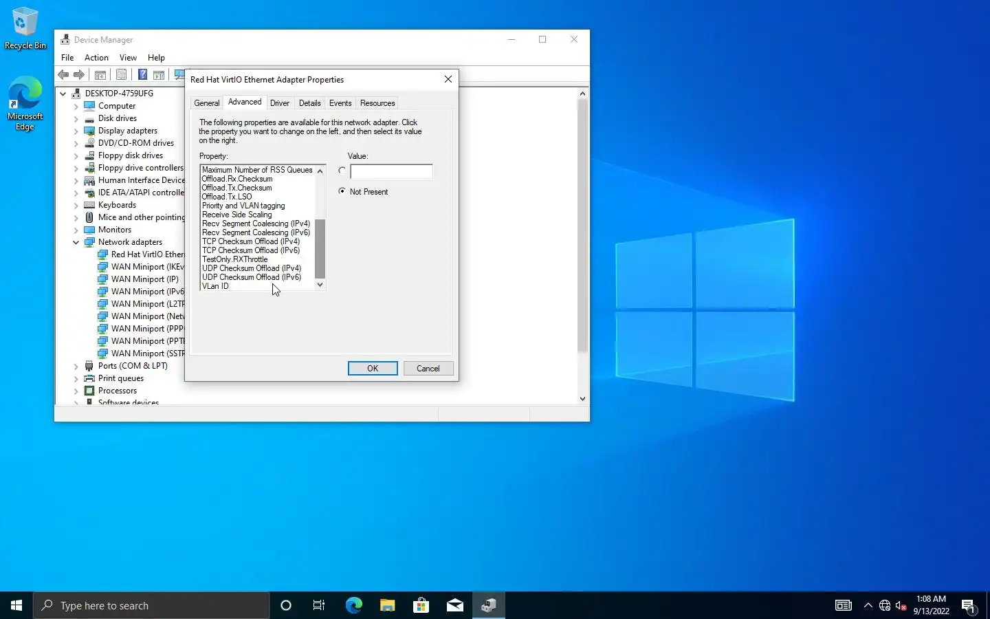This screenshot has width=990, height=619.
Task: Open the Action menu in Device Manager
Action: (x=96, y=58)
